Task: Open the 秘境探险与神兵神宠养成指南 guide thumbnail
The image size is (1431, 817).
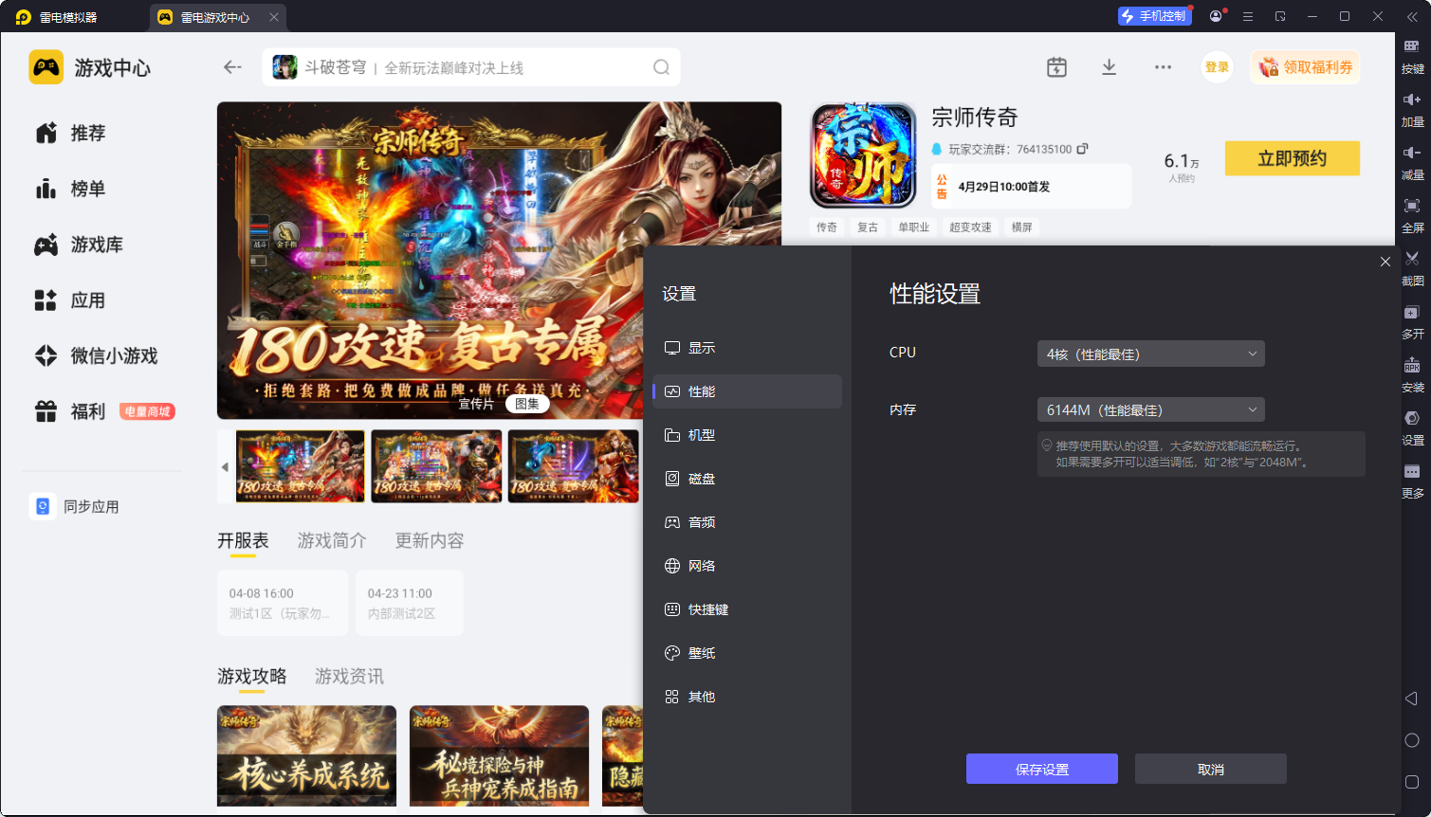Action: [499, 755]
